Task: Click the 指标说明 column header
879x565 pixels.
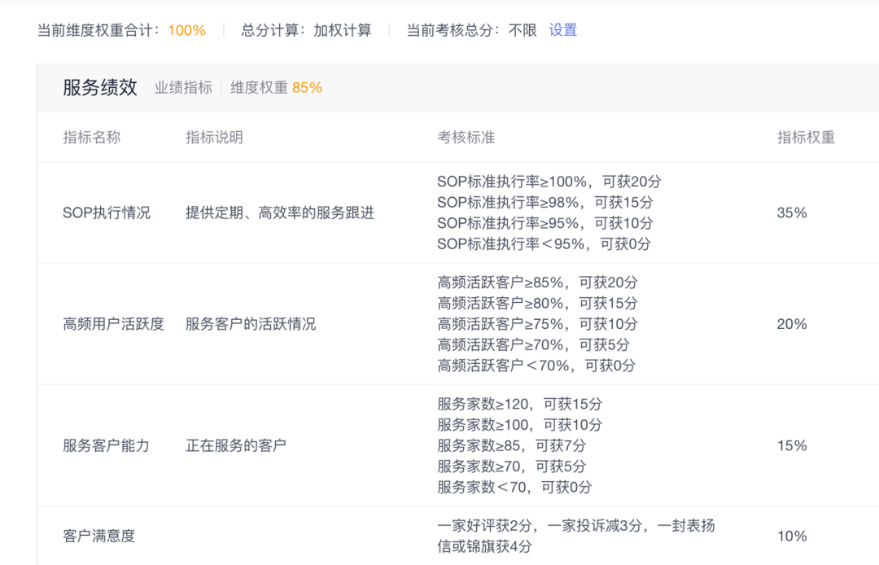Action: (214, 138)
